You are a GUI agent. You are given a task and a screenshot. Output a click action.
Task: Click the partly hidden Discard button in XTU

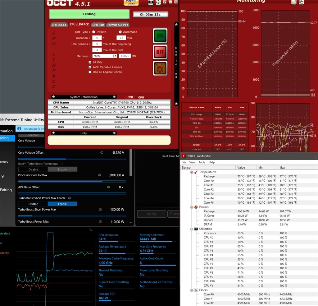[173, 214]
